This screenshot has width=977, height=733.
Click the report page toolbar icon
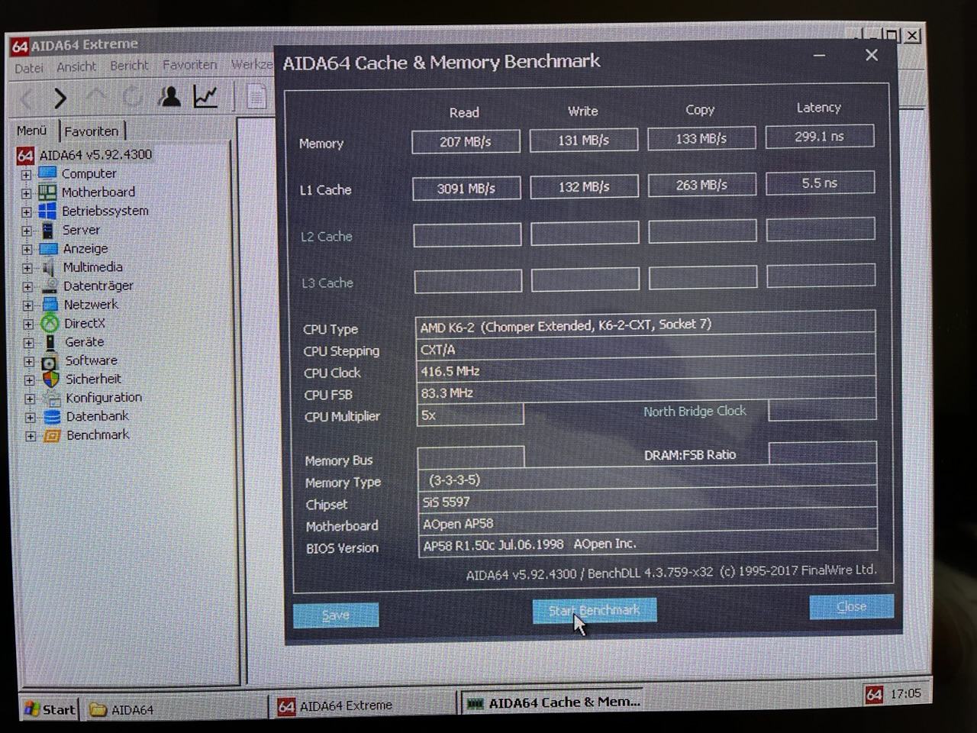point(256,96)
